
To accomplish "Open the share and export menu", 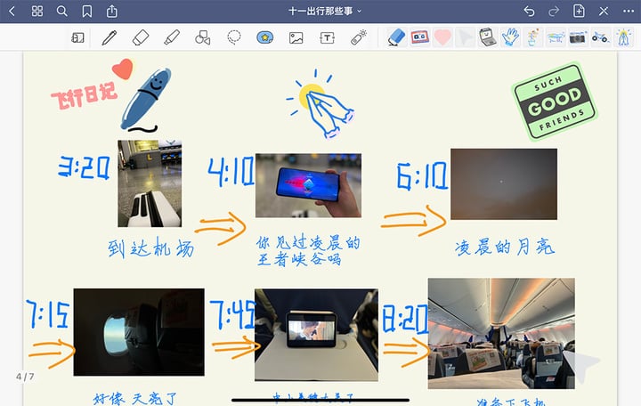I will 111,12.
